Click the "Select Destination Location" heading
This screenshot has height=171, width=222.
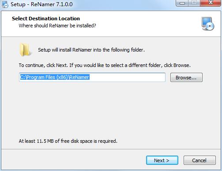coord(46,19)
